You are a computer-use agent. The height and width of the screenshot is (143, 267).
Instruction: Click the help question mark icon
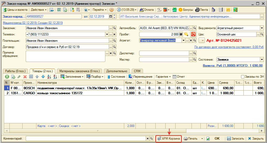coord(112,10)
